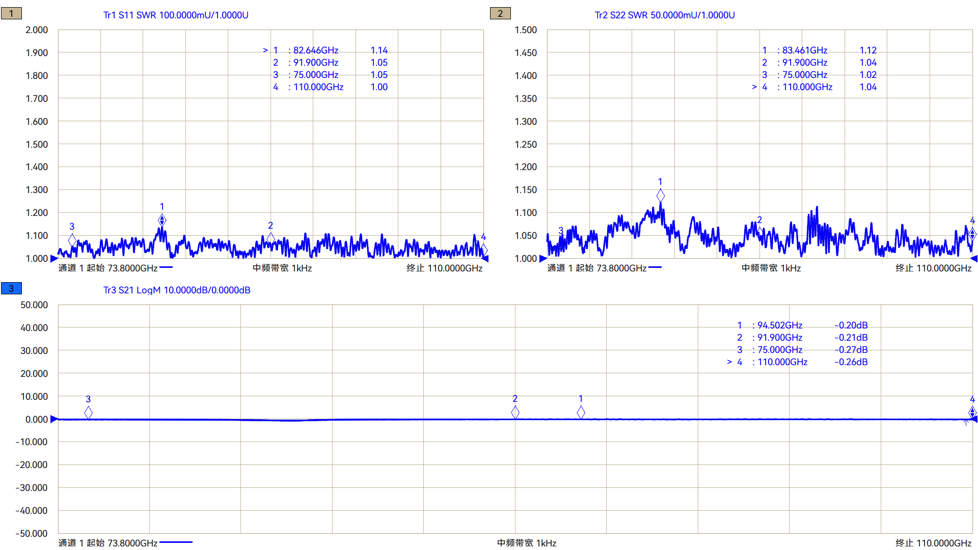This screenshot has width=978, height=550.
Task: Activate window 2 number badge
Action: click(x=500, y=14)
